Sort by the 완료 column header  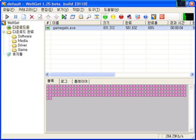point(134,23)
